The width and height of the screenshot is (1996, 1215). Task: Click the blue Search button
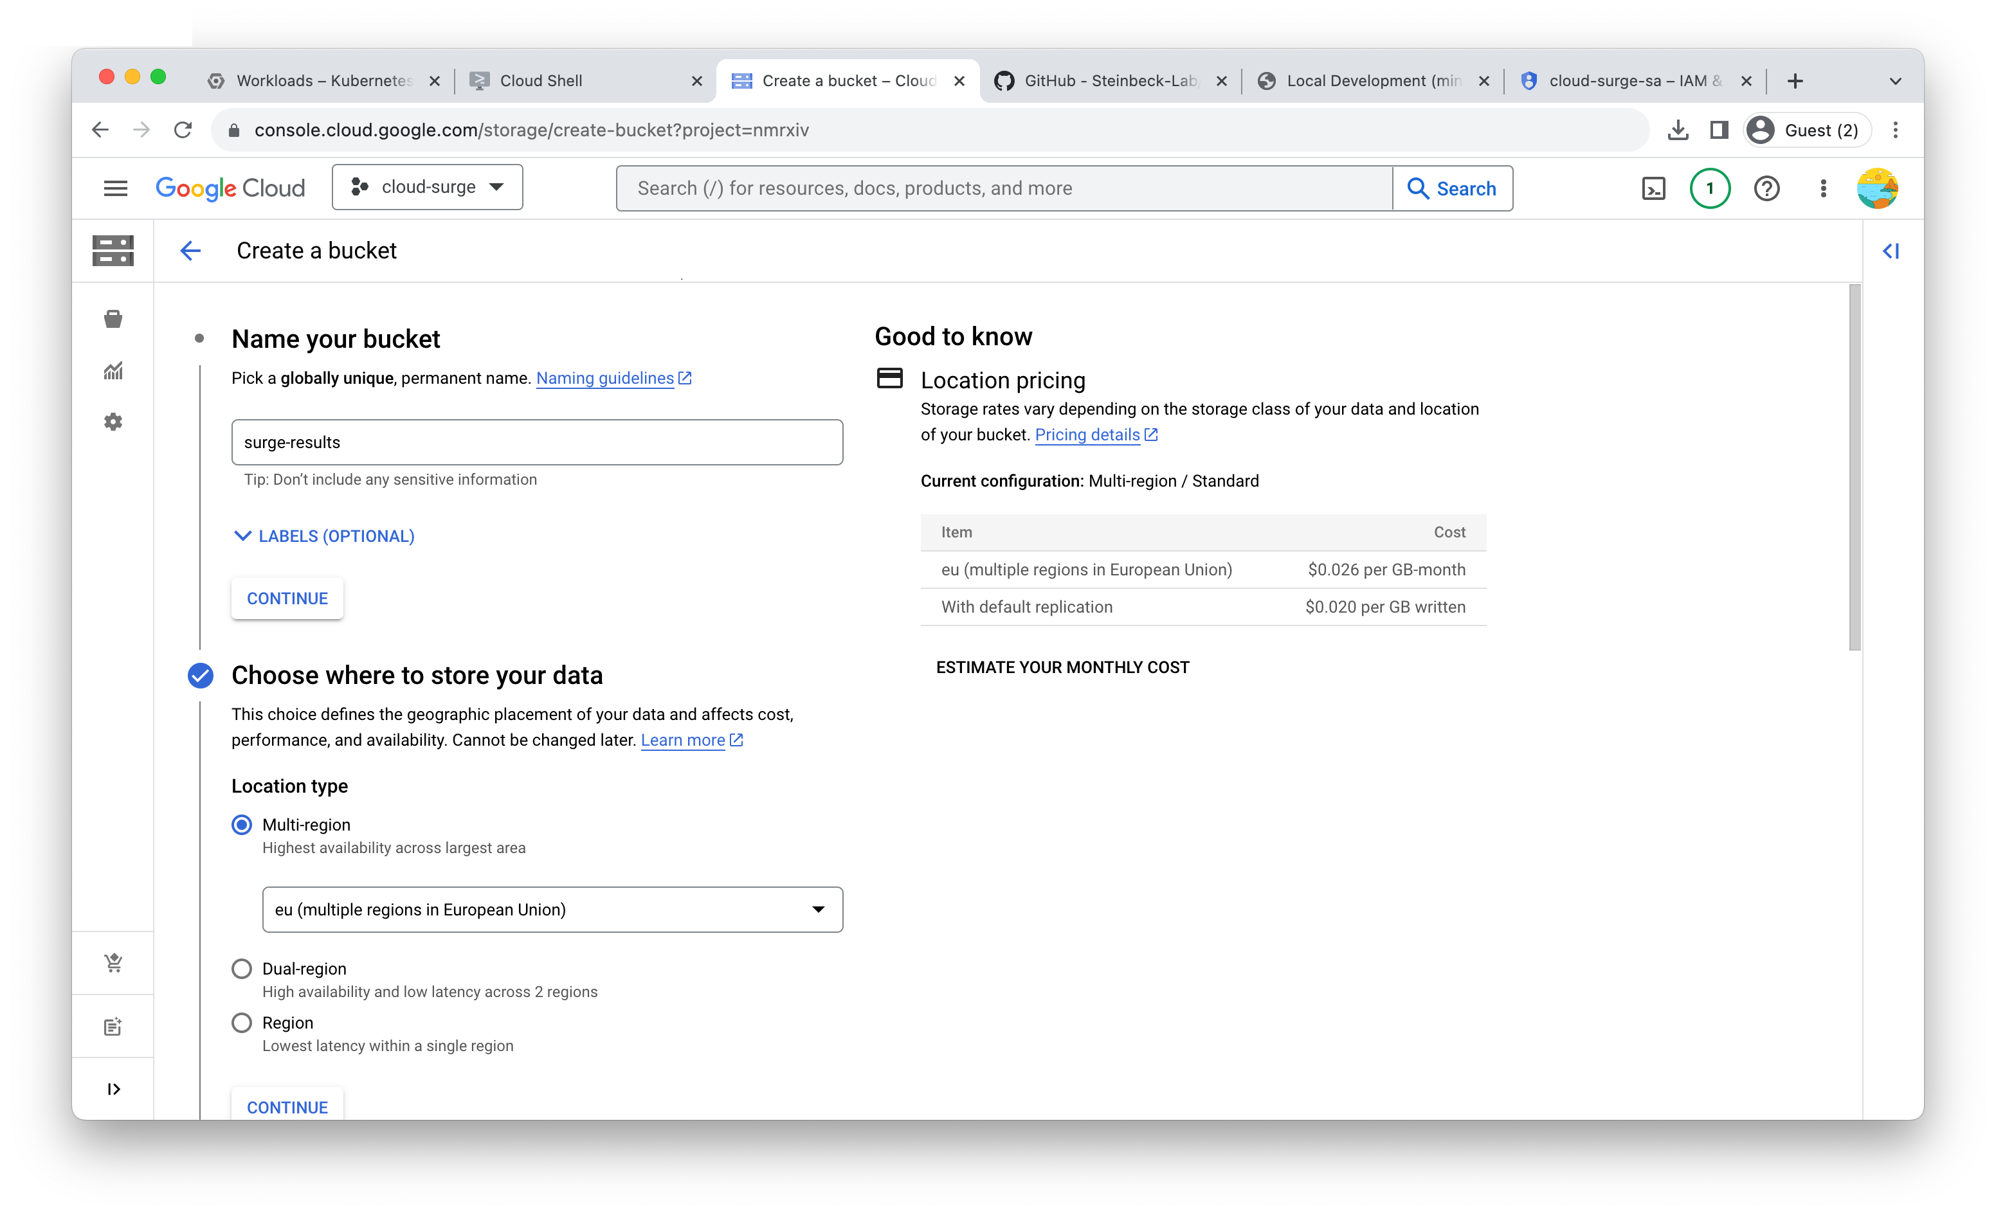click(1453, 188)
